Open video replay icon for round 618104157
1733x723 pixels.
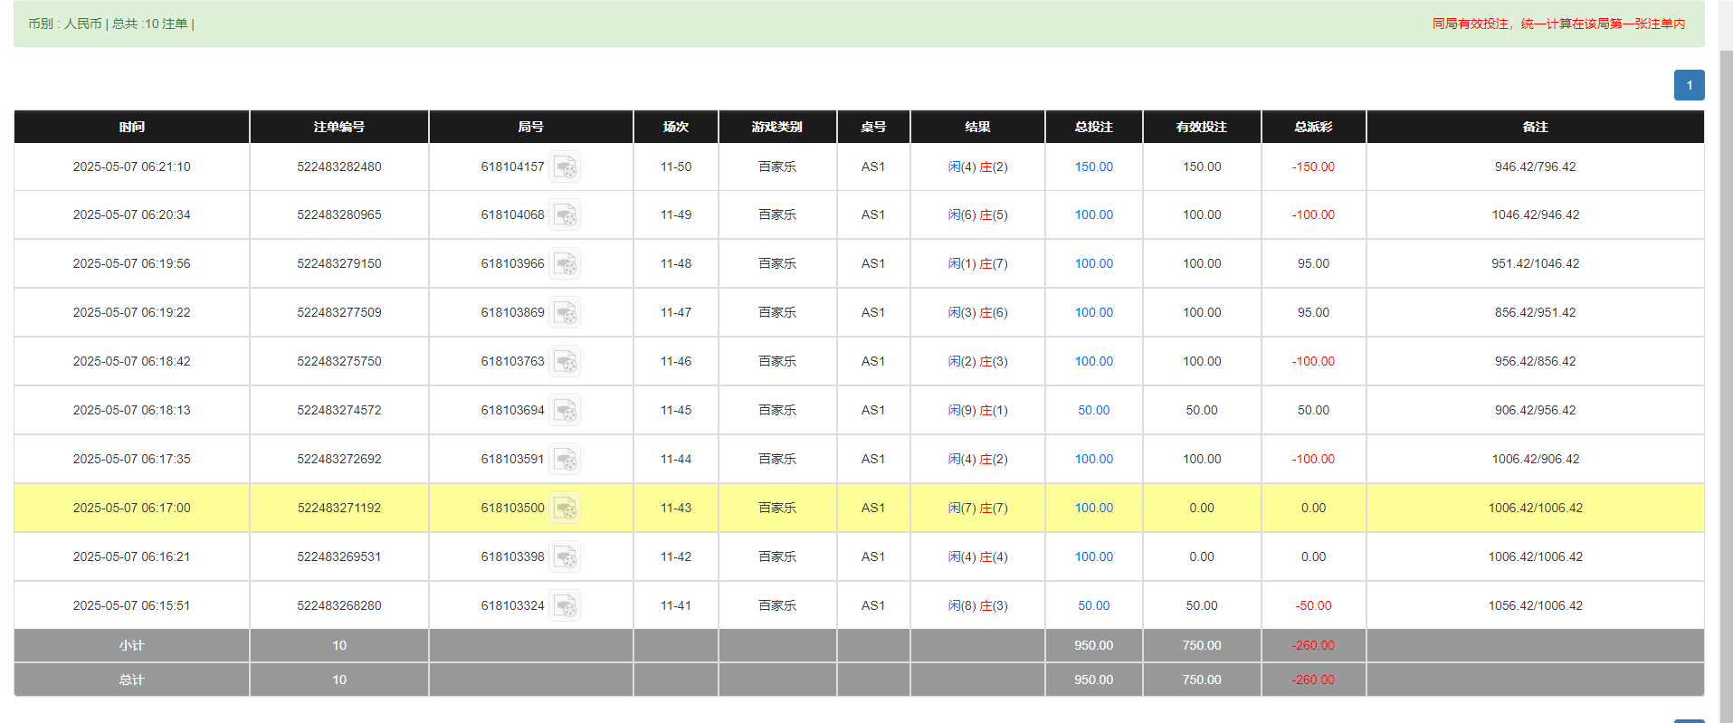[x=565, y=167]
